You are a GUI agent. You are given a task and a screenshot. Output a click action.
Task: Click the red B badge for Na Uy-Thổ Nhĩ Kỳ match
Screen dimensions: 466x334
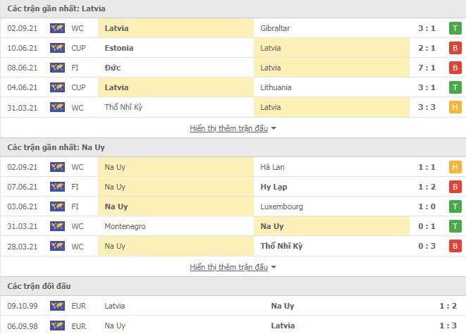tap(455, 246)
